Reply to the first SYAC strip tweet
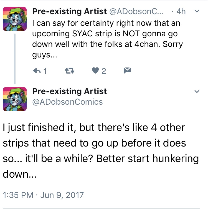This screenshot has height=209, width=208. click(x=37, y=71)
